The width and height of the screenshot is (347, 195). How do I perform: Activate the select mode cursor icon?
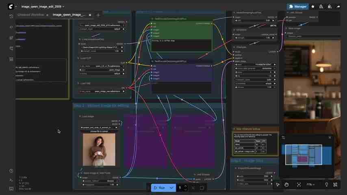point(278,184)
